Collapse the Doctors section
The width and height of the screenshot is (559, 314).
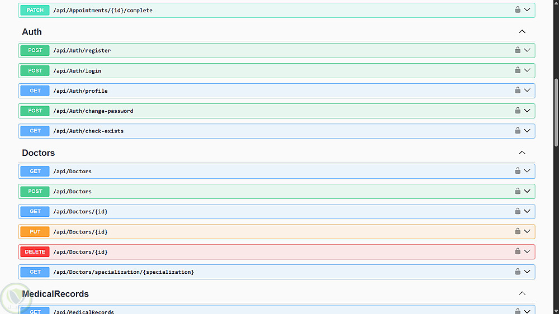pos(522,153)
